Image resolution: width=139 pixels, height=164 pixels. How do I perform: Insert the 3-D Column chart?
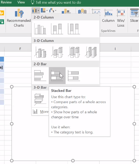click(91, 52)
